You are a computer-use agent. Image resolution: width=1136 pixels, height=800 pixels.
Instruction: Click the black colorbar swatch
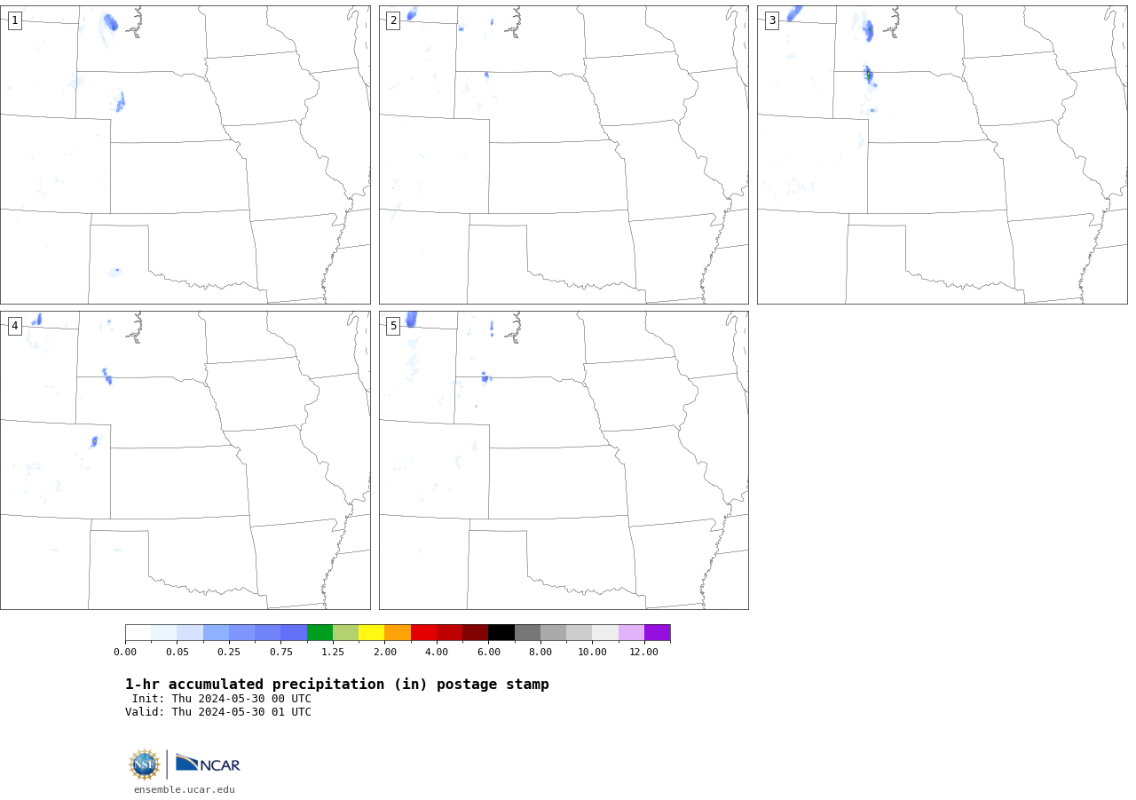[501, 633]
